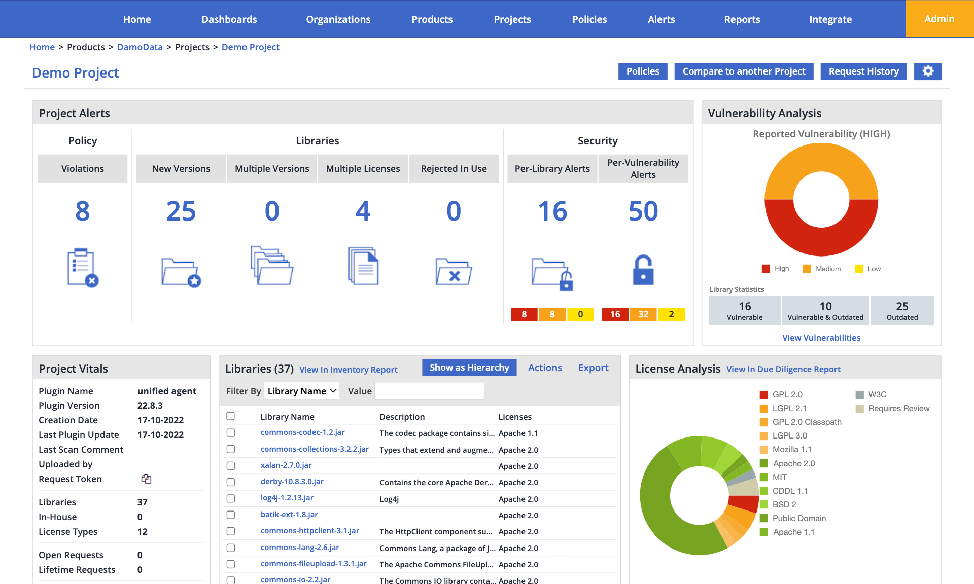Check the commons-httpclient-3.1.jar checkbox
Screen dimensions: 974x584
click(x=231, y=531)
